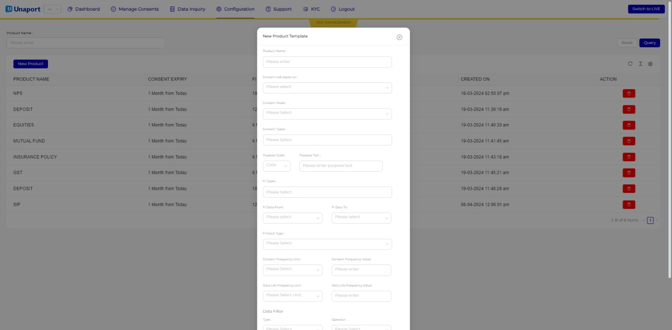Viewport: 672px width, 330px height.
Task: Go to Manage Consents
Action: click(135, 9)
